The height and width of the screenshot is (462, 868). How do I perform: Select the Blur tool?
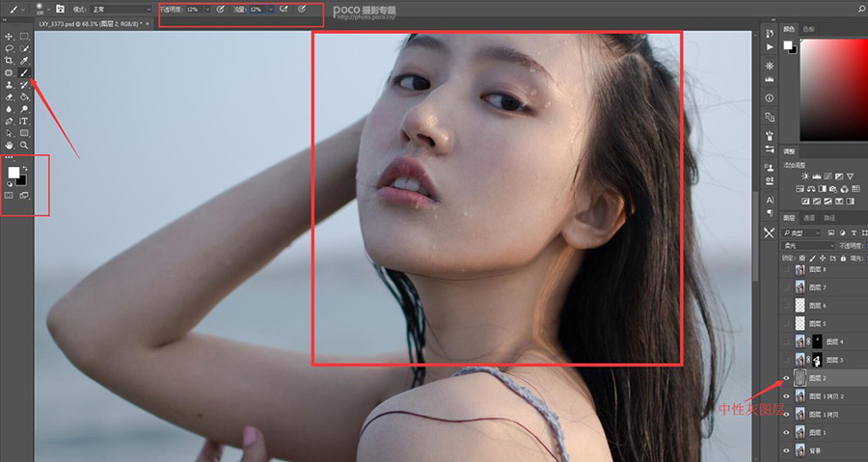pos(9,110)
